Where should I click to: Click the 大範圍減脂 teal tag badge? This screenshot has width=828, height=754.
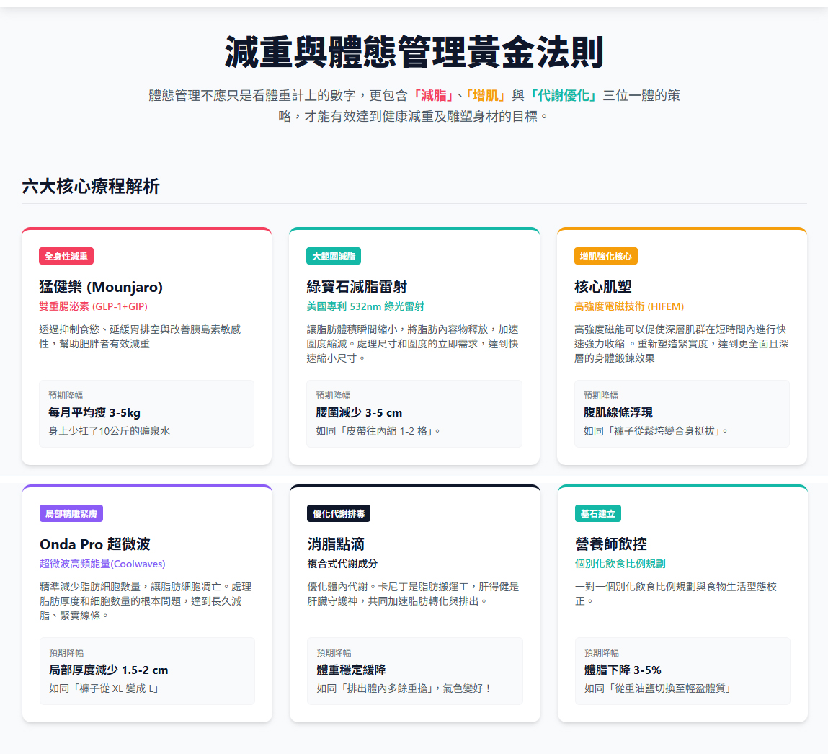click(x=333, y=256)
